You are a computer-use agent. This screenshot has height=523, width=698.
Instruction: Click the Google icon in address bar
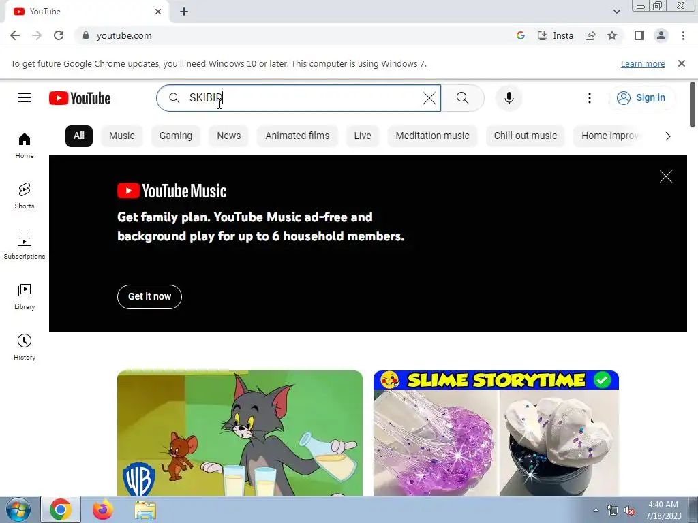point(520,35)
